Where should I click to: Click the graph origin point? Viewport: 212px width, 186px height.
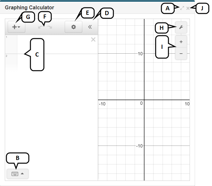[144, 100]
